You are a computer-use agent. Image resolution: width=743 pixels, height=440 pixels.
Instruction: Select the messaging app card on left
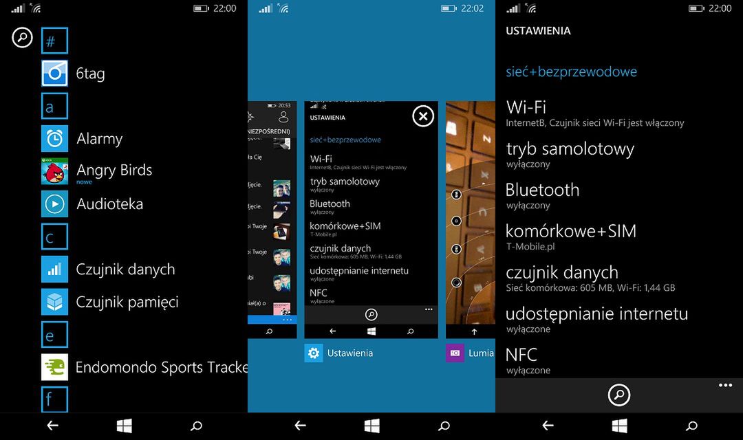(272, 219)
